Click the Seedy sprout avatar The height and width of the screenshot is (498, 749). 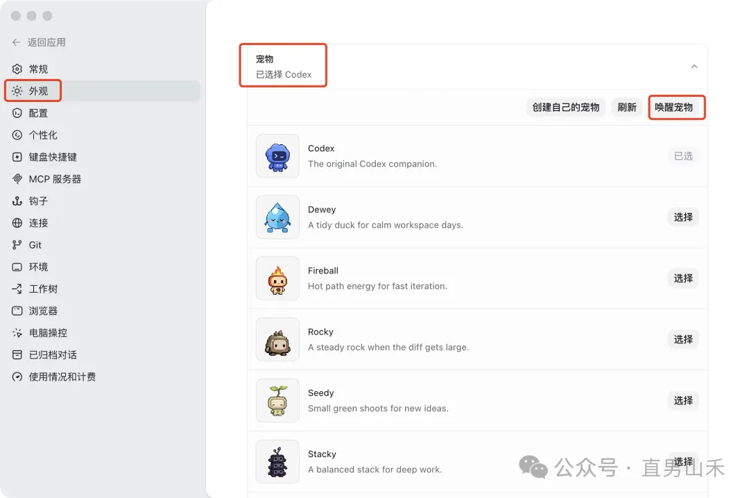coord(277,401)
